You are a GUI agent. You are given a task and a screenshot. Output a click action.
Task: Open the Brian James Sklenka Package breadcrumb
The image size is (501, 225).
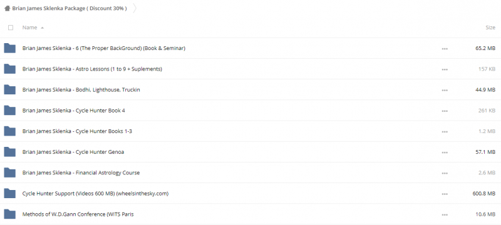tap(70, 8)
